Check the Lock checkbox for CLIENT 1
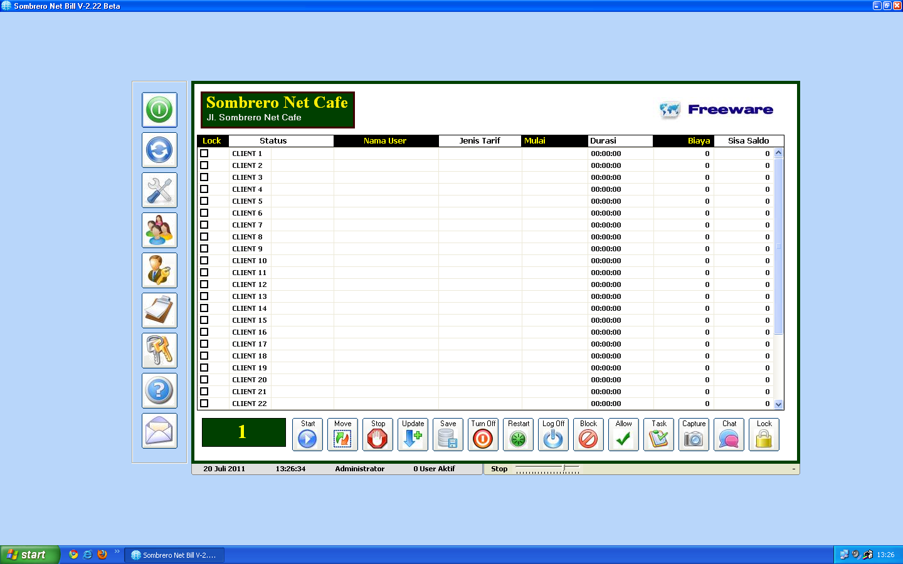Viewport: 903px width, 564px height. pos(204,153)
